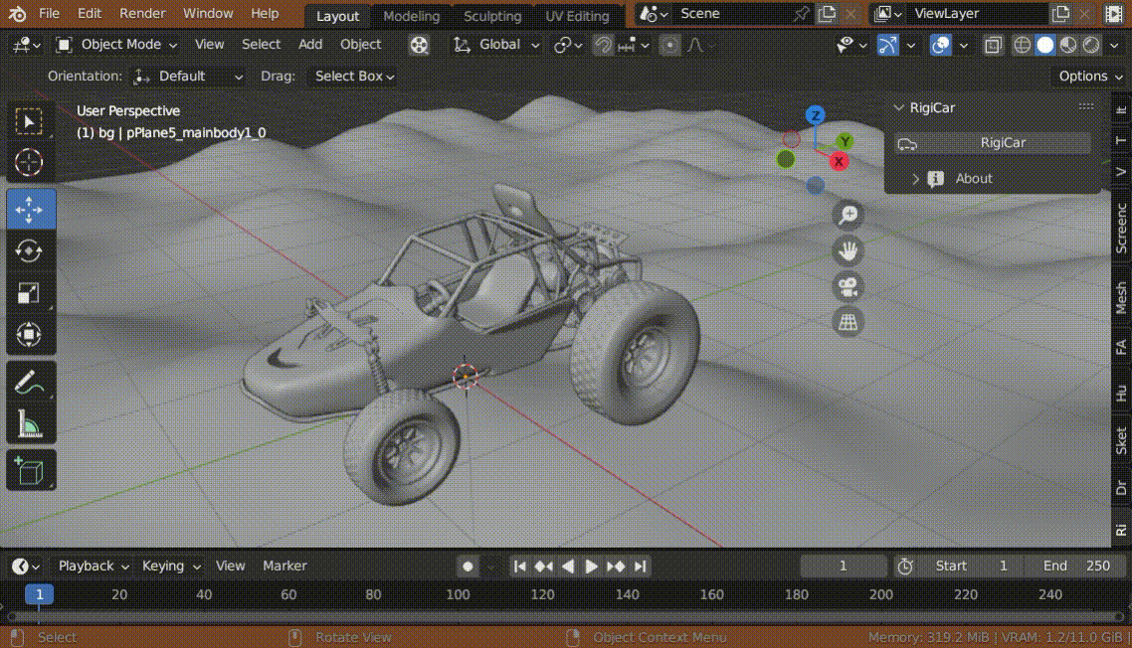This screenshot has width=1132, height=648.
Task: Toggle the snap magnet in the header
Action: click(x=602, y=45)
